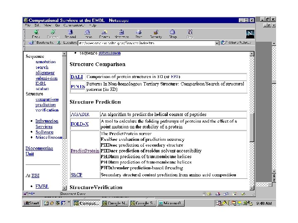
Task: Switch to Google N... taskbar window
Action: pos(115,203)
